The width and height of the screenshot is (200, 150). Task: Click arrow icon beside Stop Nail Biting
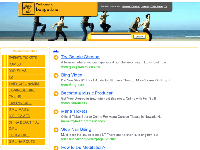coord(56,130)
